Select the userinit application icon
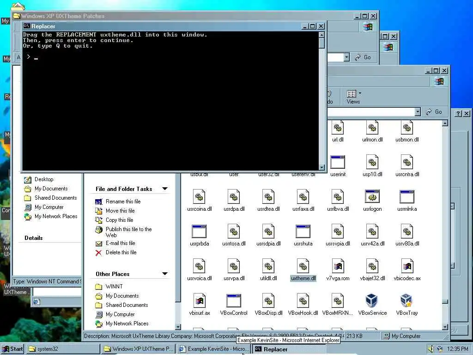 click(x=338, y=162)
